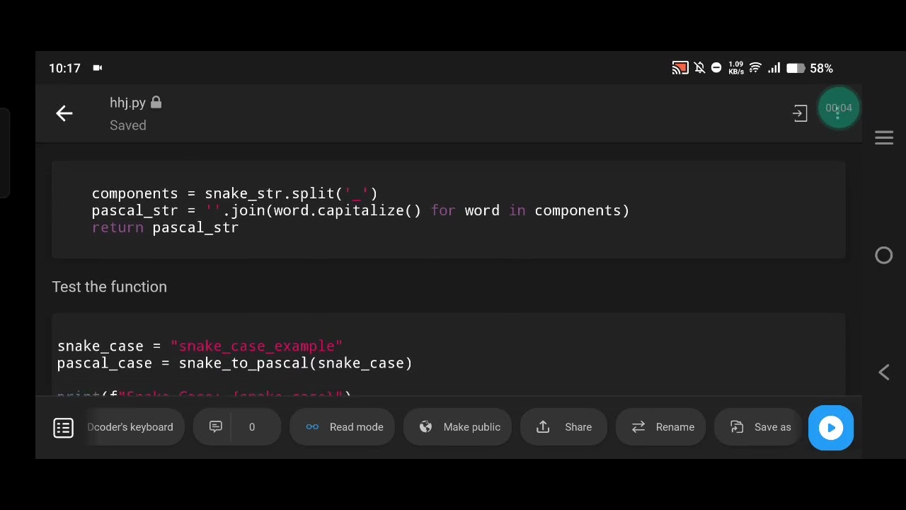Viewport: 906px width, 510px height.
Task: Switch to Read mode
Action: (343, 427)
